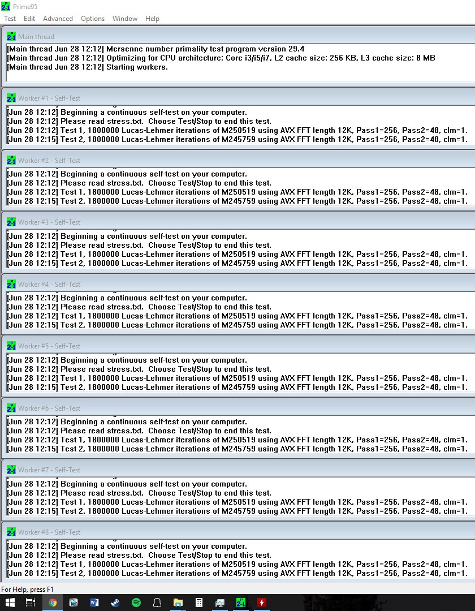This screenshot has width=475, height=611.
Task: Open the performance monitor taskbar icon
Action: click(x=220, y=603)
